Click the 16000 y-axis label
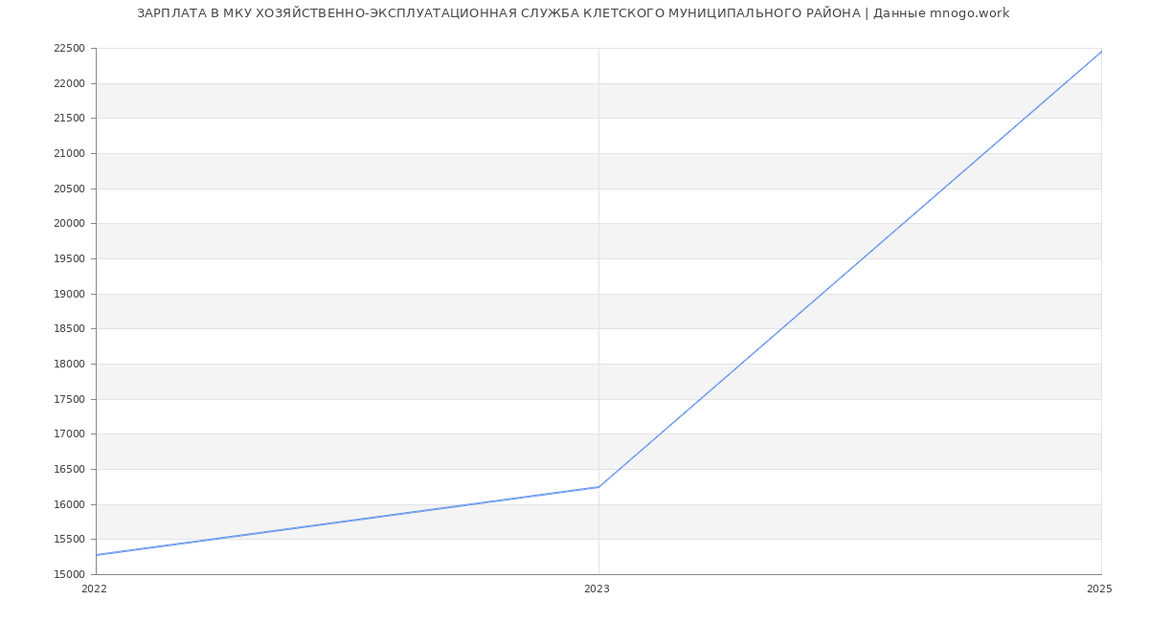This screenshot has width=1149, height=622. [x=69, y=505]
